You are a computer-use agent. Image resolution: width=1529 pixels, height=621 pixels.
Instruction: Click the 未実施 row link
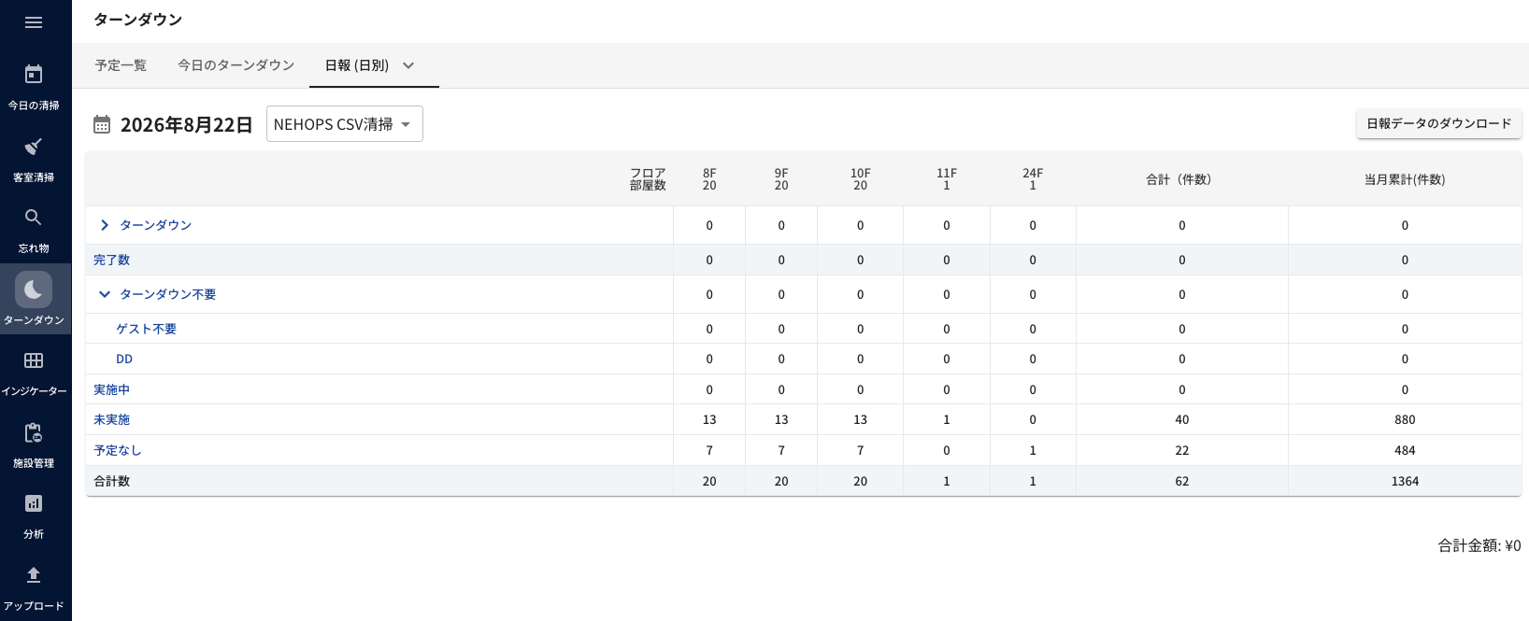(x=112, y=420)
